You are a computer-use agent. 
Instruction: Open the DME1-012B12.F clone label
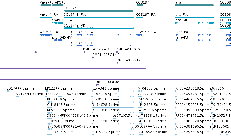(x=130, y=61)
